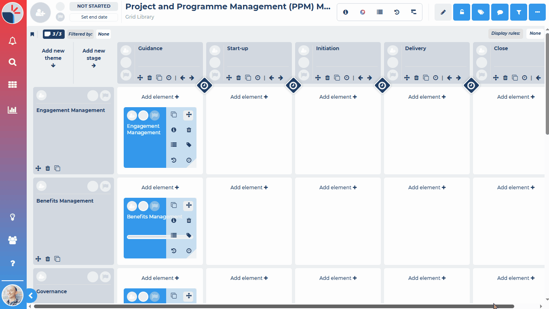
Task: Click the search magnifier icon
Action: [x=13, y=62]
